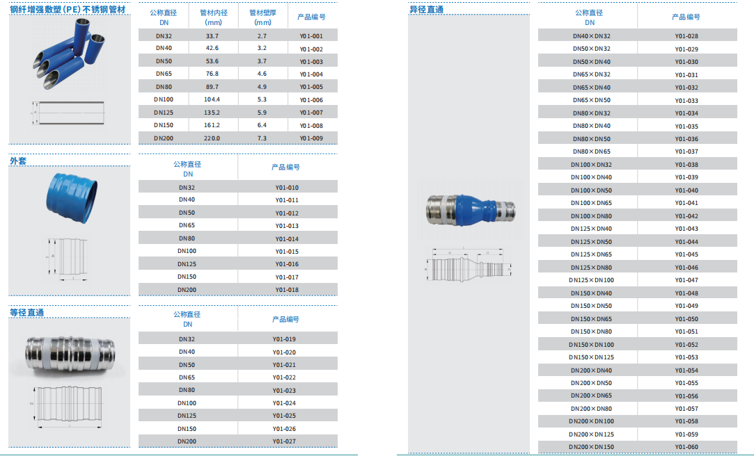
Task: Click the 等径直通 section heading
Action: tap(27, 313)
